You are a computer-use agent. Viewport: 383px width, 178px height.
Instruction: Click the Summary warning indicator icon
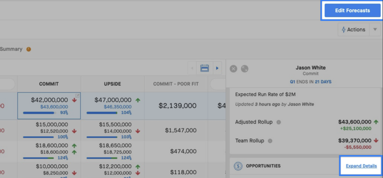point(29,49)
